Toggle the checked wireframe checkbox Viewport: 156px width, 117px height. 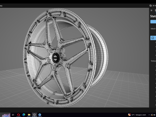pyautogui.click(x=153, y=38)
